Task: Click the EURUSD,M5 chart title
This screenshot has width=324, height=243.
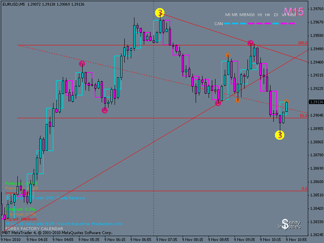Action: 14,4
